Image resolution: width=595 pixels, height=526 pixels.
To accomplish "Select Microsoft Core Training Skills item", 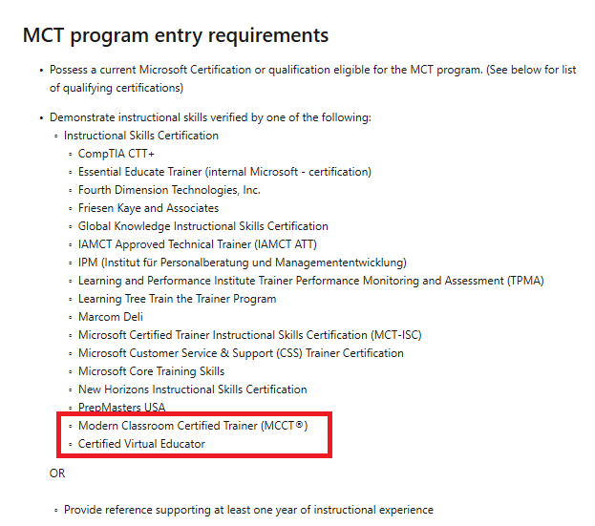I will (151, 371).
